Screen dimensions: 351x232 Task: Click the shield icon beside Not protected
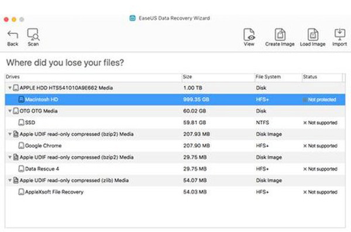[305, 100]
